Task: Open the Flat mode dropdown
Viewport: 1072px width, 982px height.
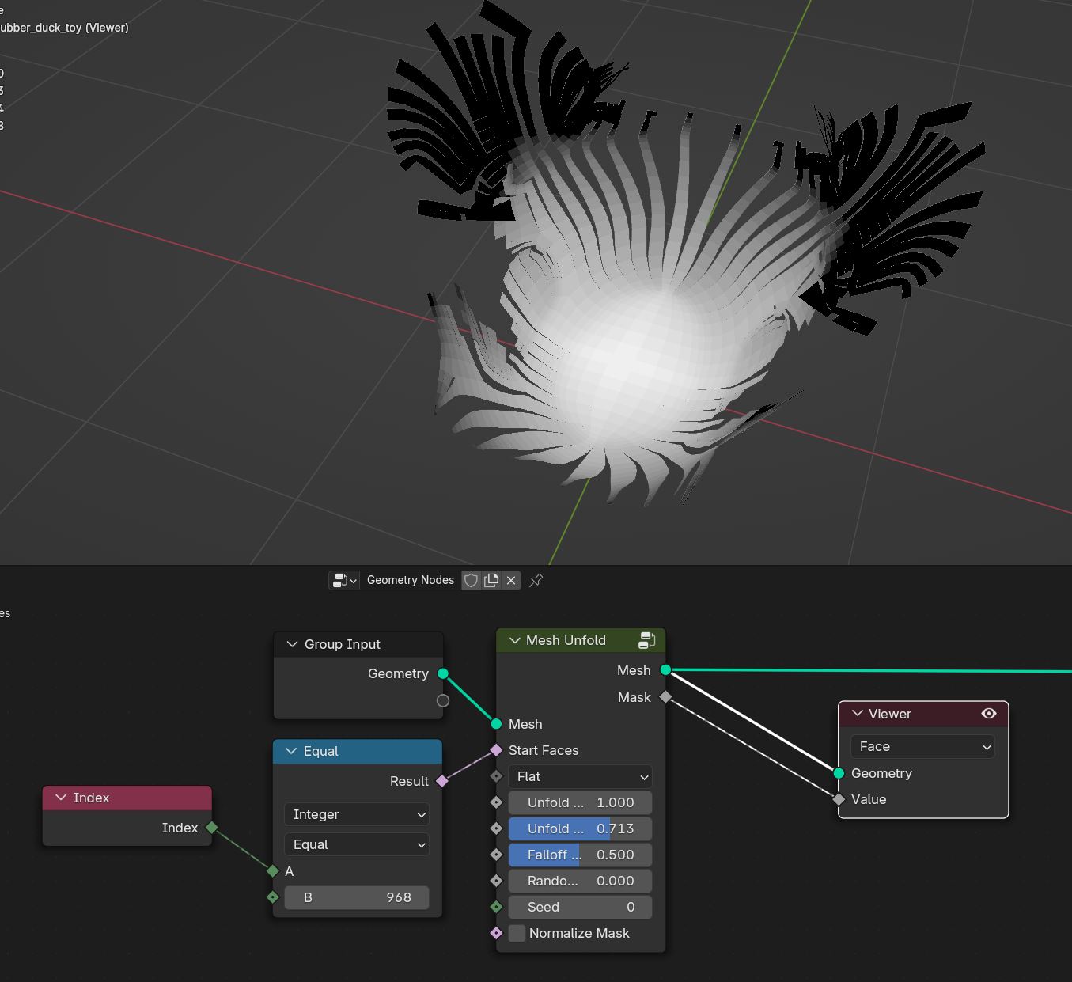Action: pos(580,776)
